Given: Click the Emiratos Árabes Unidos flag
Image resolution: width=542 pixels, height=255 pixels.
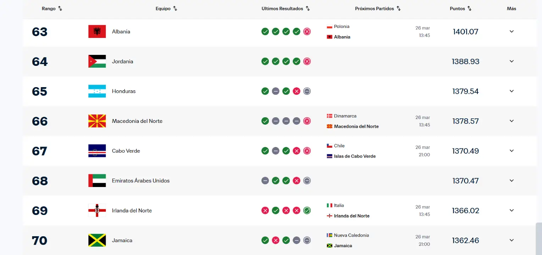Looking at the screenshot, I should coord(97,181).
